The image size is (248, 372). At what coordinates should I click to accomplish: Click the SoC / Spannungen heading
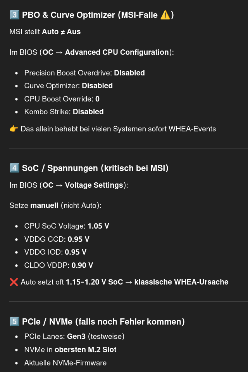tap(95, 168)
